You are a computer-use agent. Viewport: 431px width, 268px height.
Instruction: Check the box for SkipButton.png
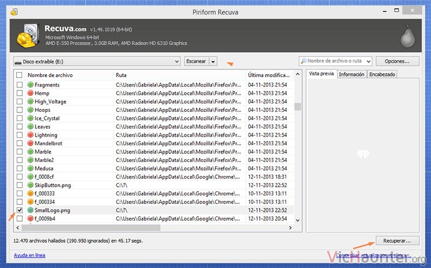(19, 185)
